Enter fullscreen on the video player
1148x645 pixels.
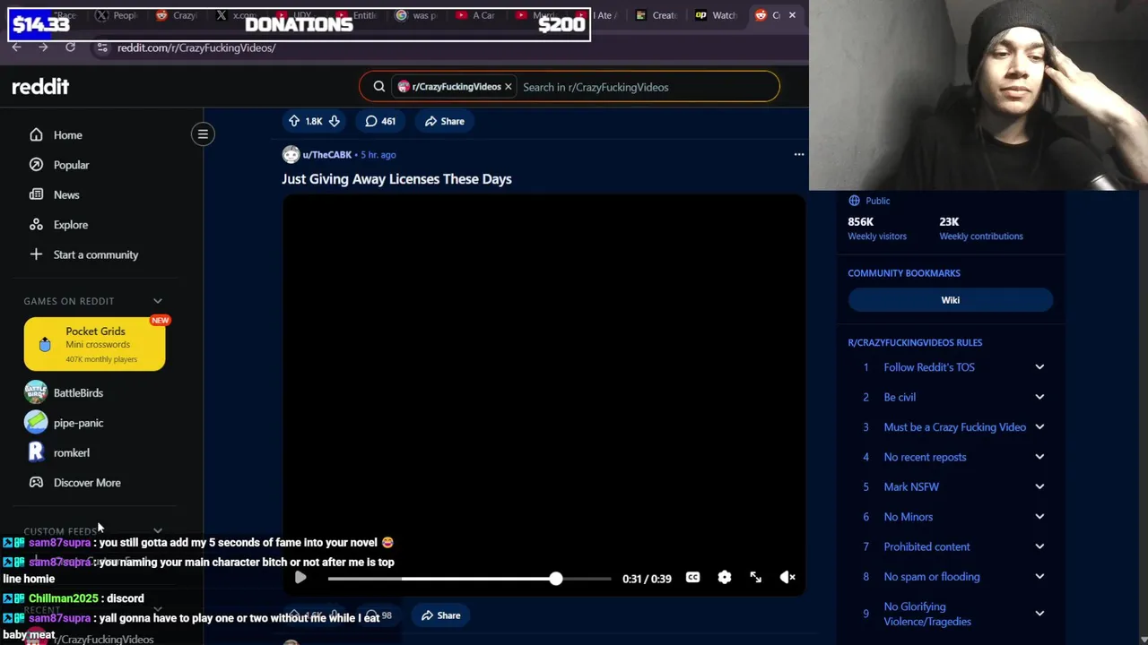point(756,578)
